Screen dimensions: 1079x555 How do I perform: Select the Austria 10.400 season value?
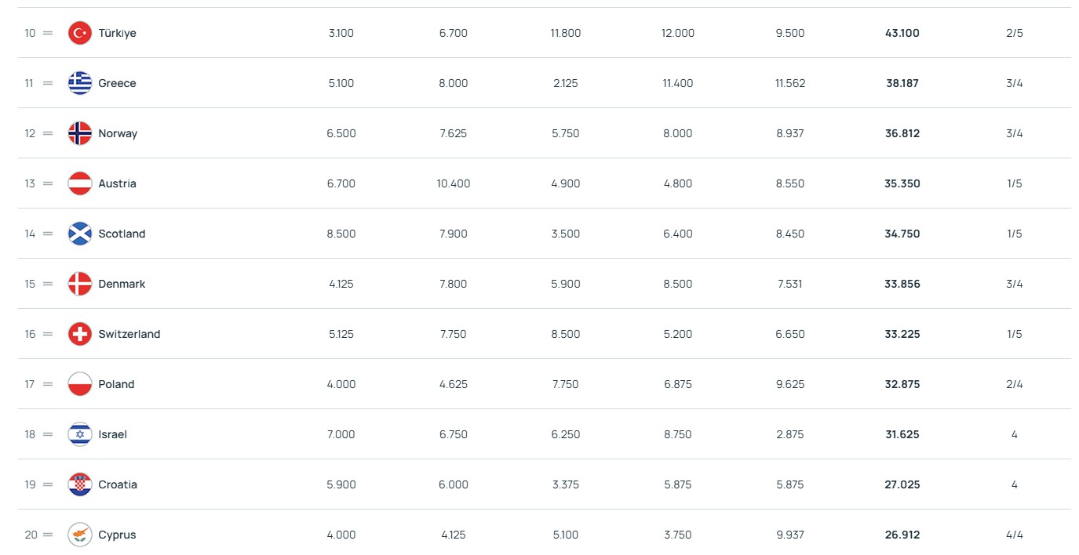coord(453,183)
